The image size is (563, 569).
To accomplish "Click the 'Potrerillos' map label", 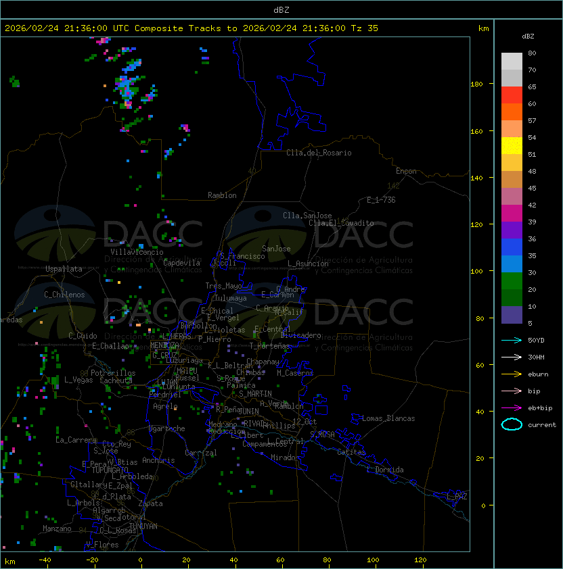I will pyautogui.click(x=113, y=372).
